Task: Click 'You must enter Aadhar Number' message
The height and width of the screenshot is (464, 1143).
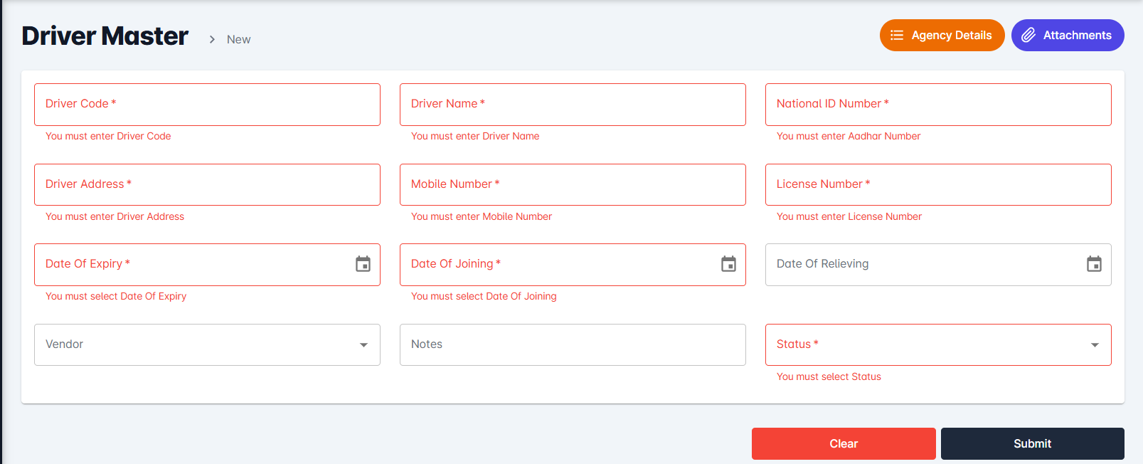Action: point(849,136)
